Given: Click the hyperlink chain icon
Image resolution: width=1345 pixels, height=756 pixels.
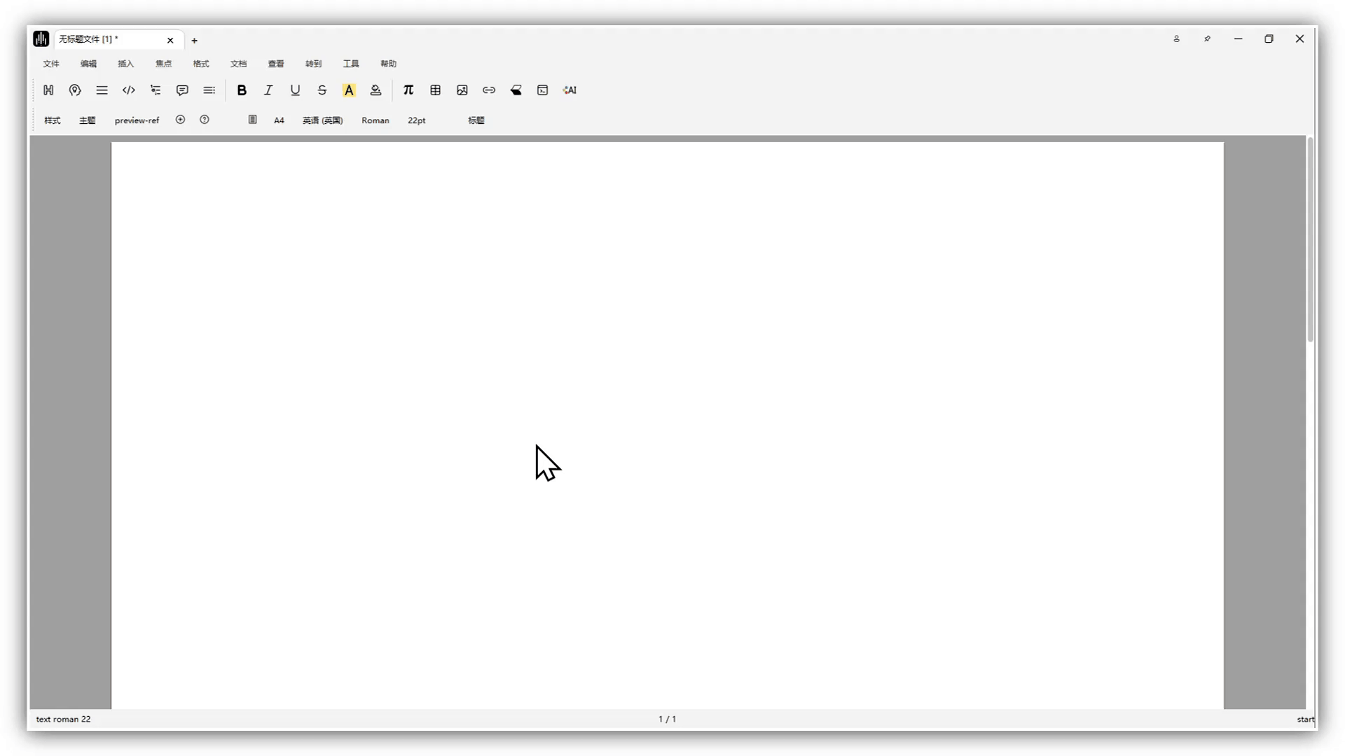Looking at the screenshot, I should 489,90.
